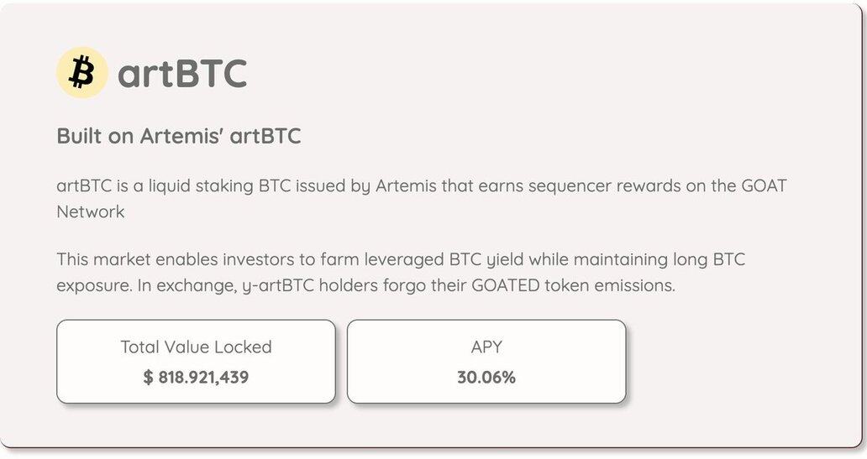Click the "Total Value Locked" label

[196, 347]
